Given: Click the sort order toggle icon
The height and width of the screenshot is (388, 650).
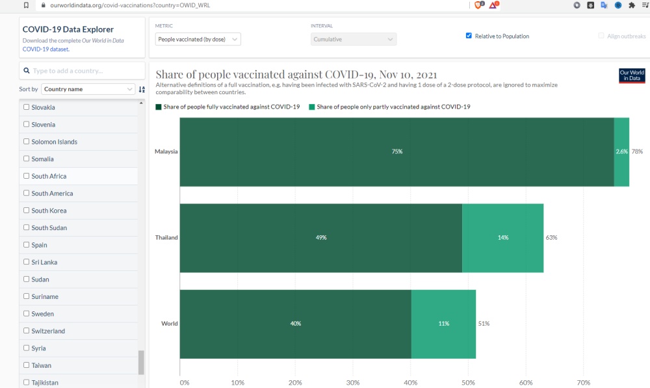Looking at the screenshot, I should (x=142, y=89).
